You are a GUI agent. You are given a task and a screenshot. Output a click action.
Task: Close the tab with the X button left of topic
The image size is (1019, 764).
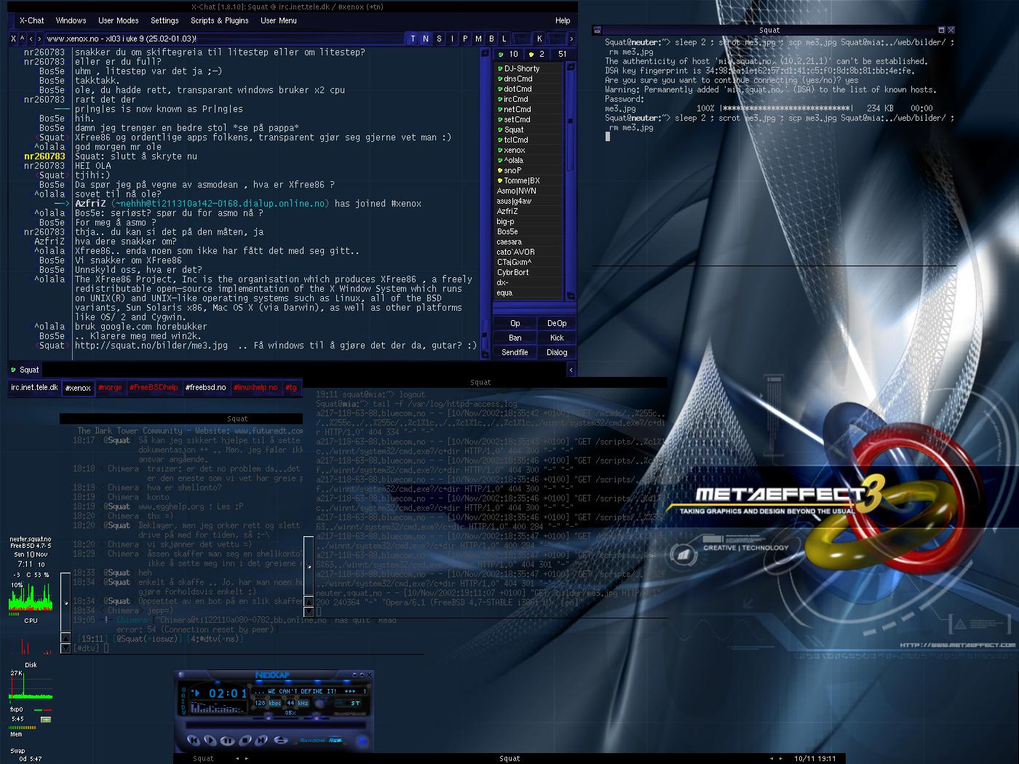point(13,39)
